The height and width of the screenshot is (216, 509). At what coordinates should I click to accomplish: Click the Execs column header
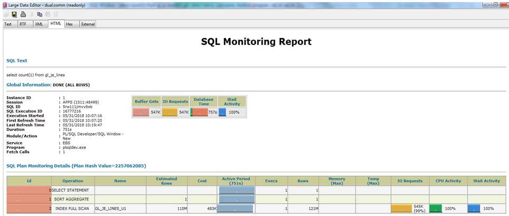click(271, 181)
